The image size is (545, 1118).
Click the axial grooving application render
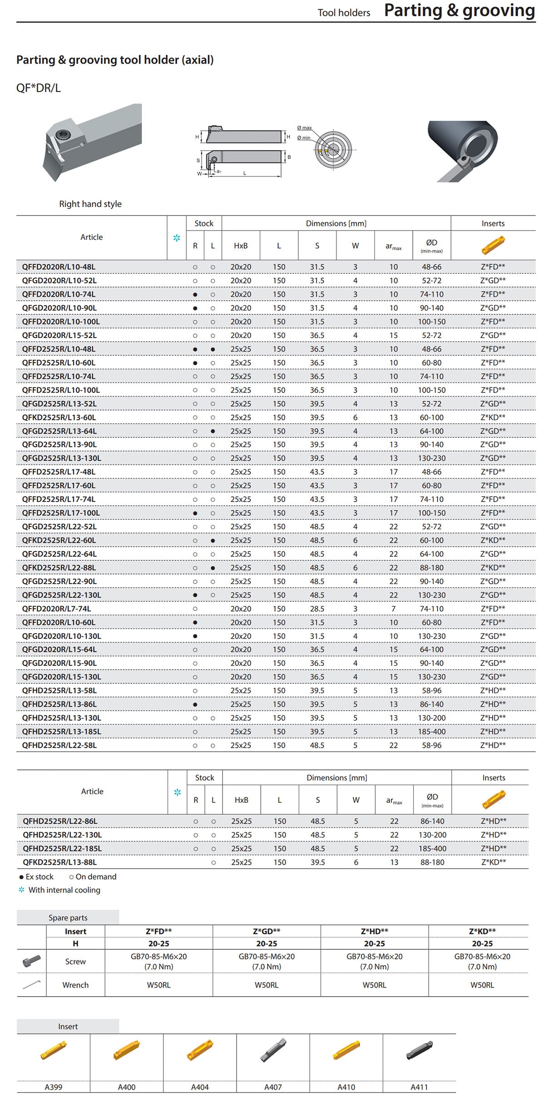click(x=462, y=151)
